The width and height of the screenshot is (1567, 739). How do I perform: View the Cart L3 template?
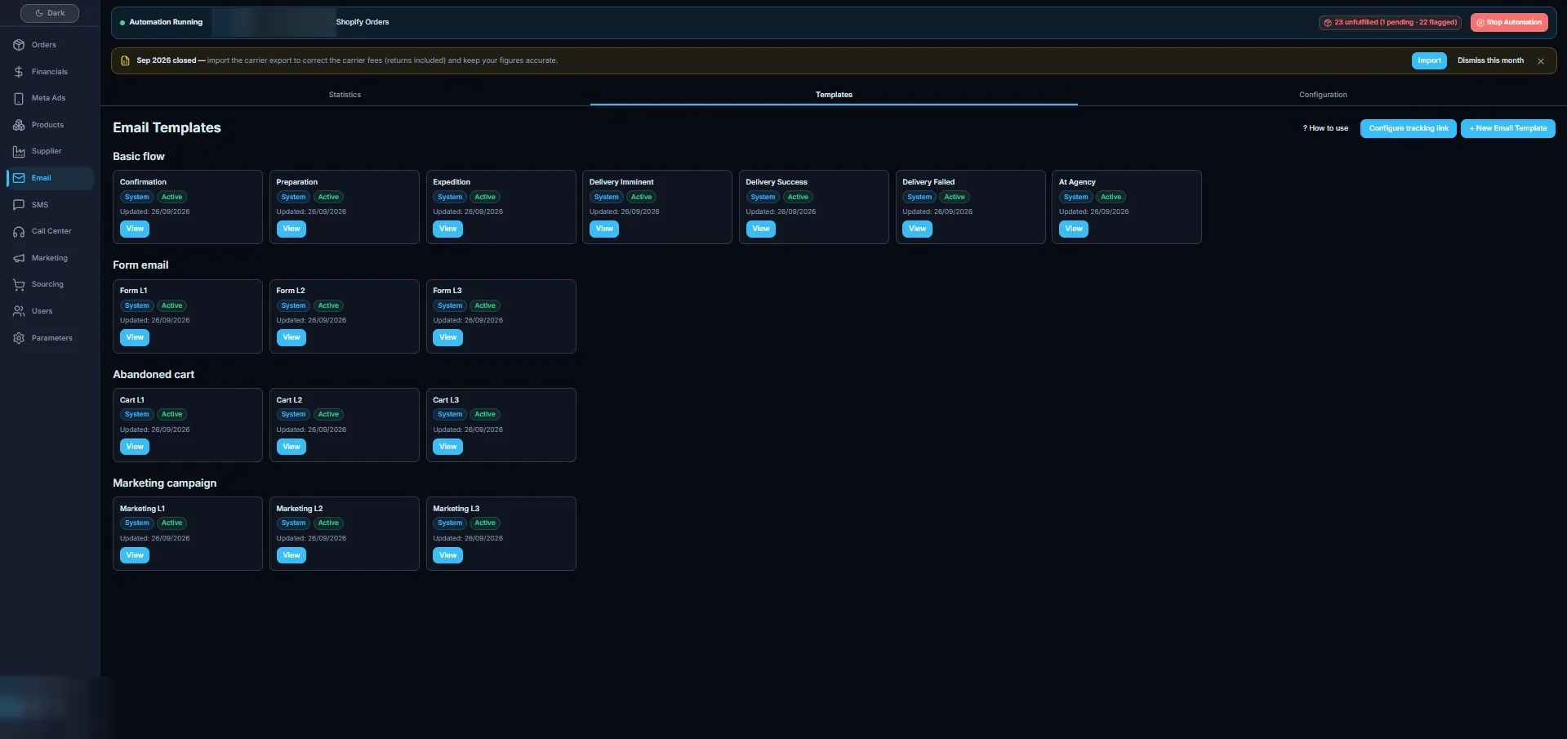tap(447, 447)
